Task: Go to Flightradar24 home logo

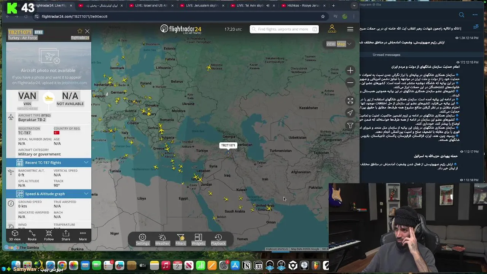Action: click(181, 29)
